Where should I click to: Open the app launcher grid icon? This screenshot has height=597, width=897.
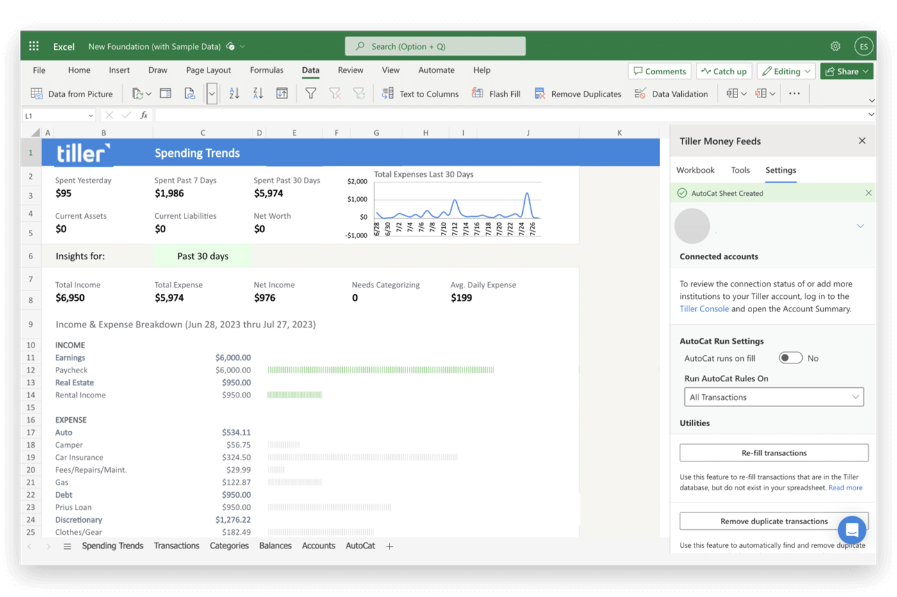point(34,46)
